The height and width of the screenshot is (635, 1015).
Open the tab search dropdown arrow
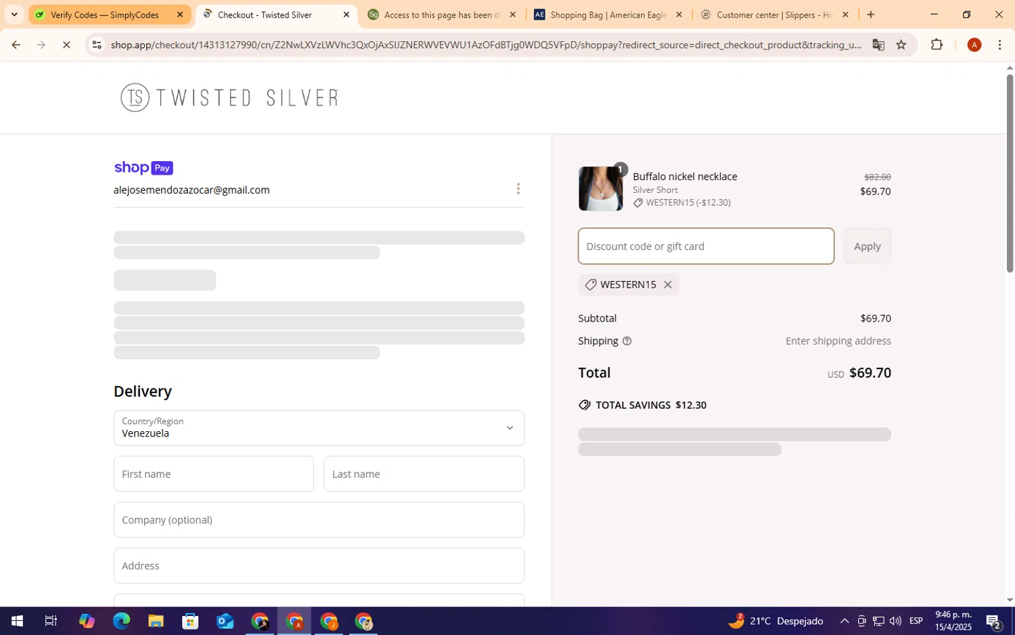14,15
